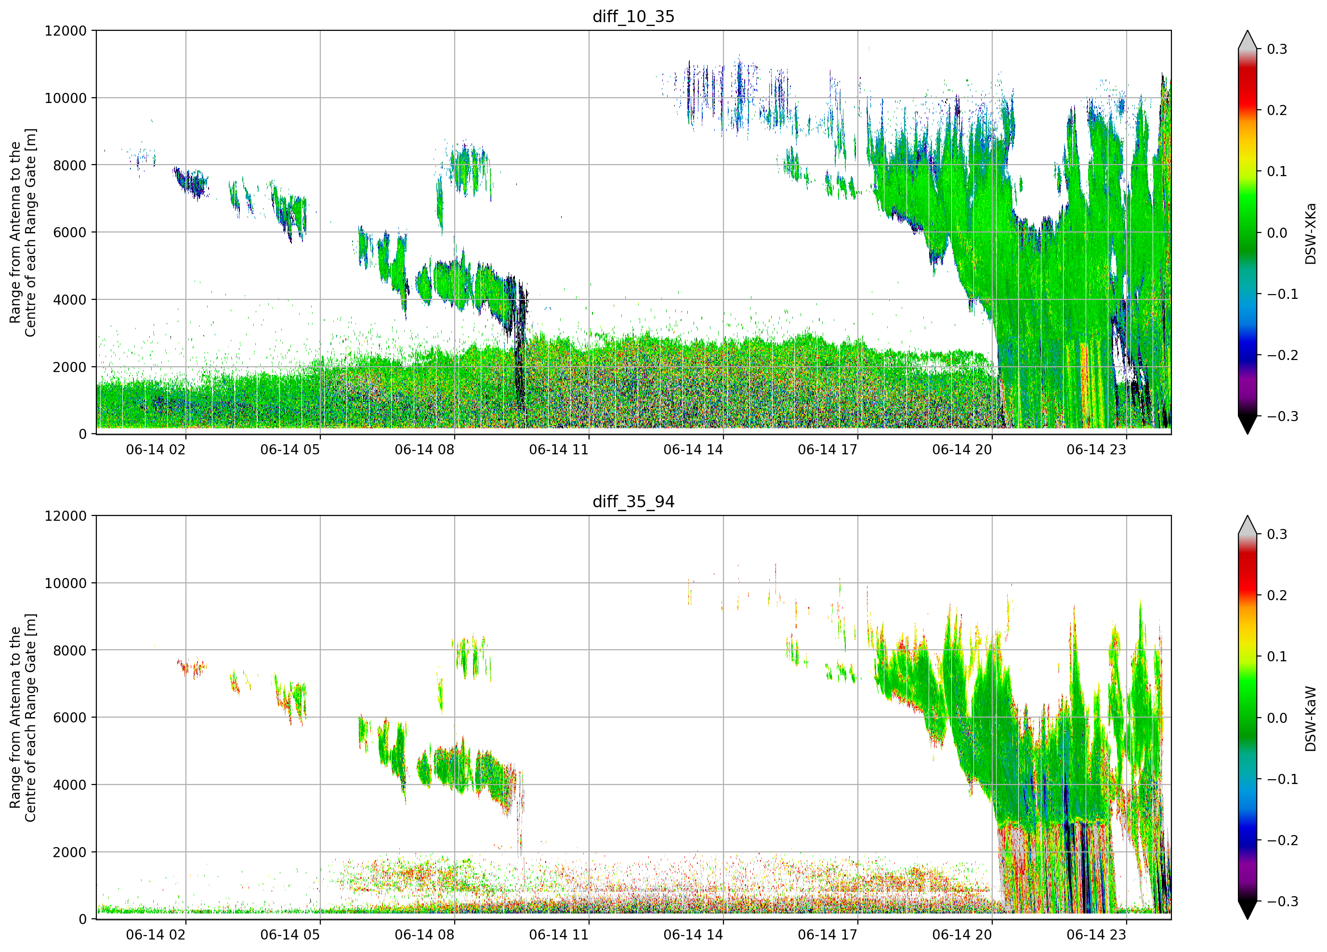Click the 06-14 14 time tick under diff_10_35
1327x952 pixels.
click(x=693, y=450)
